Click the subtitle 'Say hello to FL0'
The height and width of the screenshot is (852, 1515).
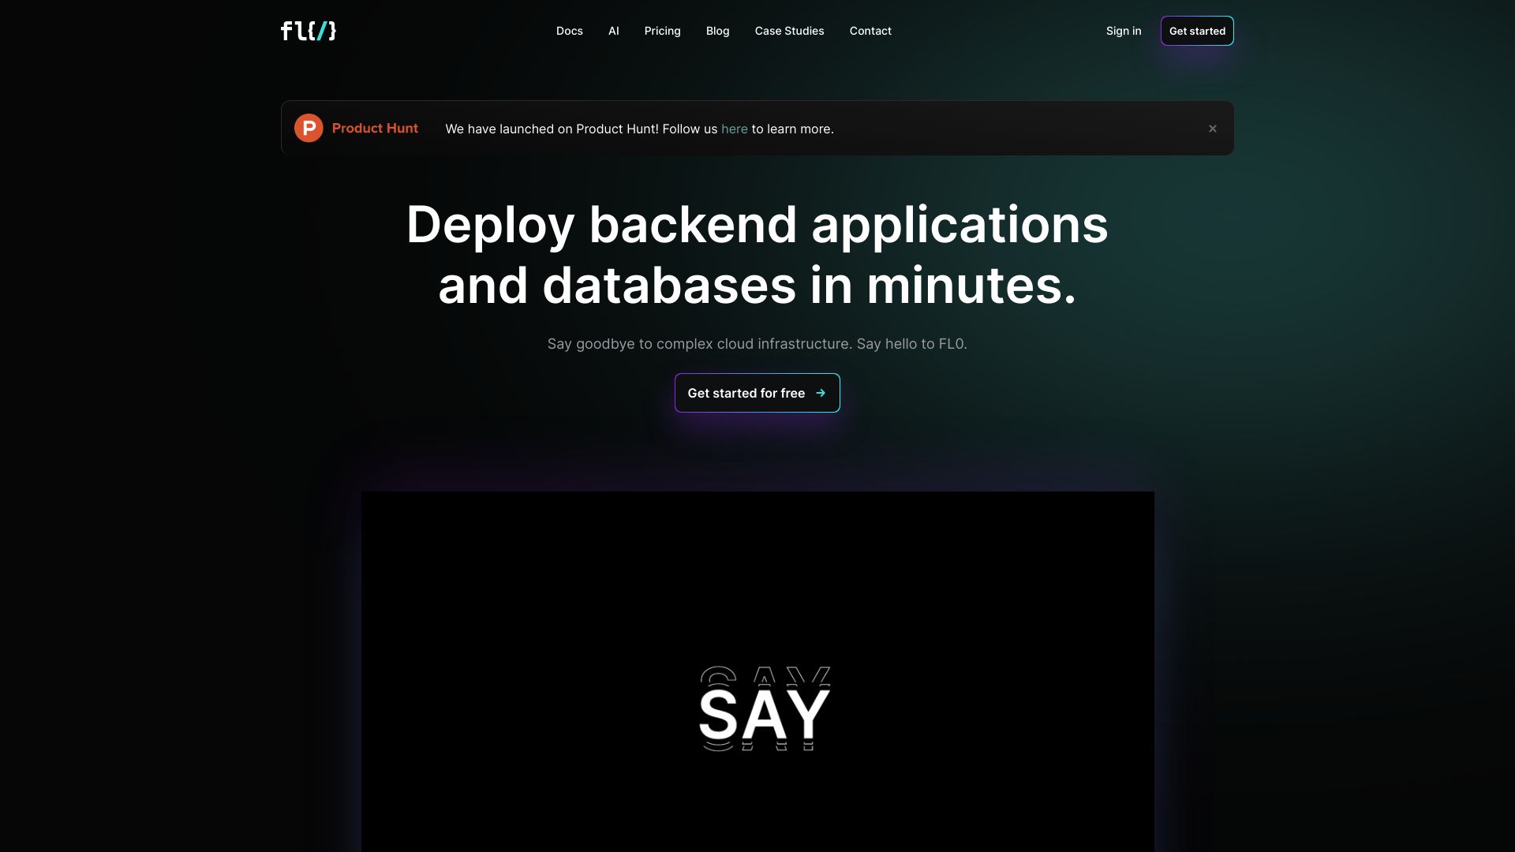911,343
